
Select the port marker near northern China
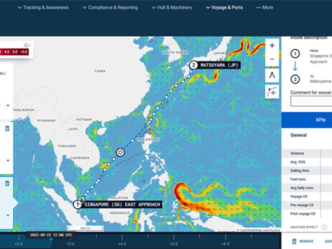click(151, 40)
